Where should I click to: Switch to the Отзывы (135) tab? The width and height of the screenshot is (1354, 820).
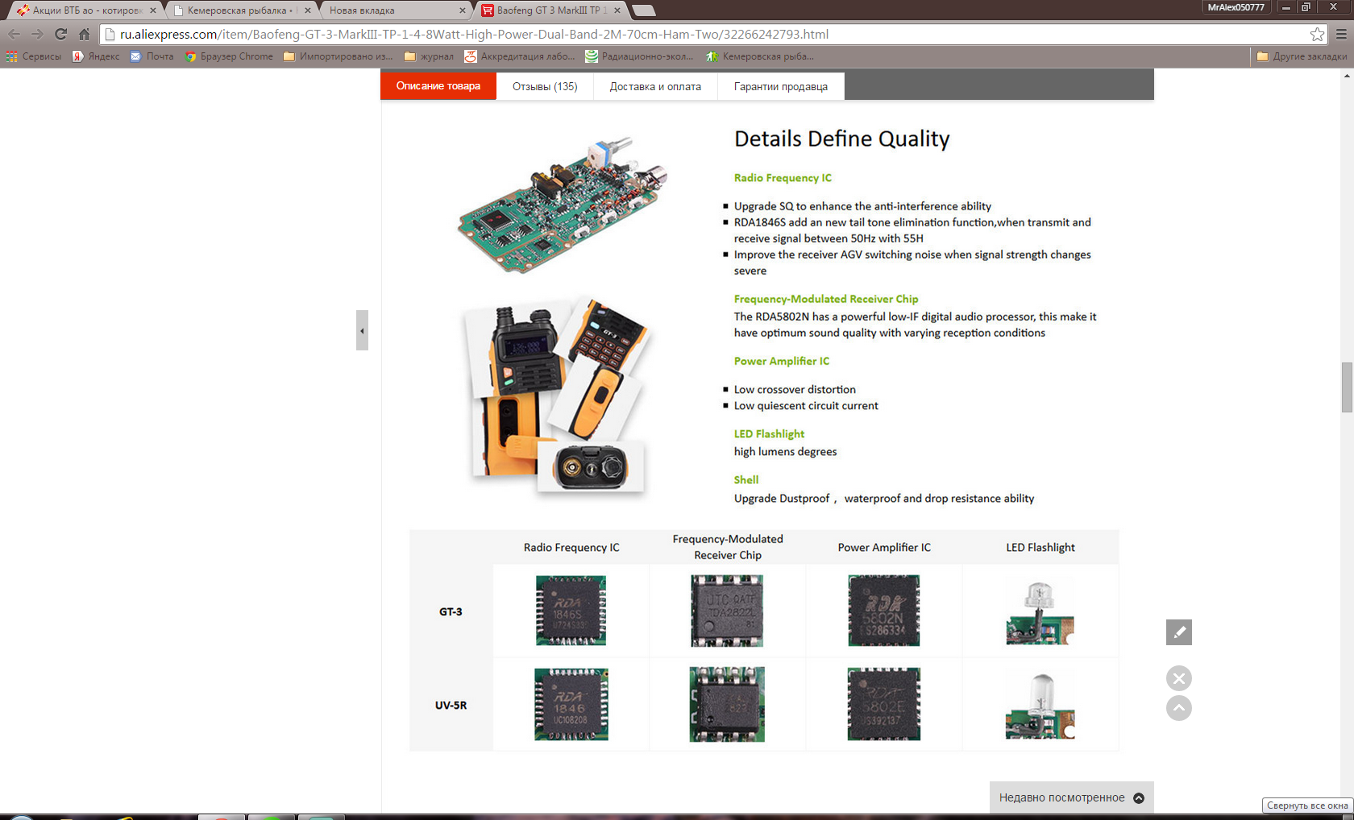(545, 86)
